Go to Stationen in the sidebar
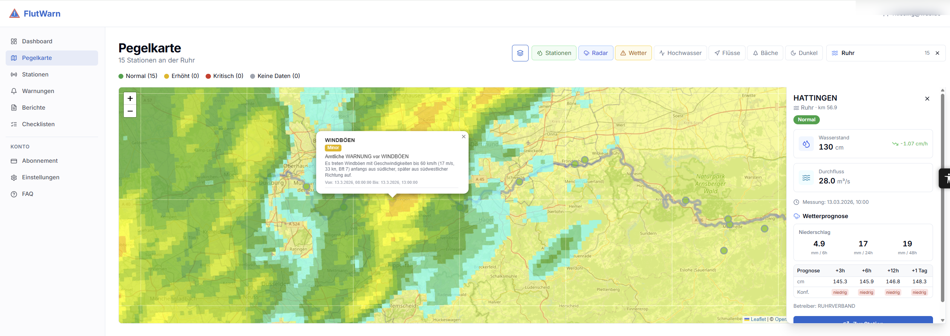The height and width of the screenshot is (336, 950). coord(52,75)
